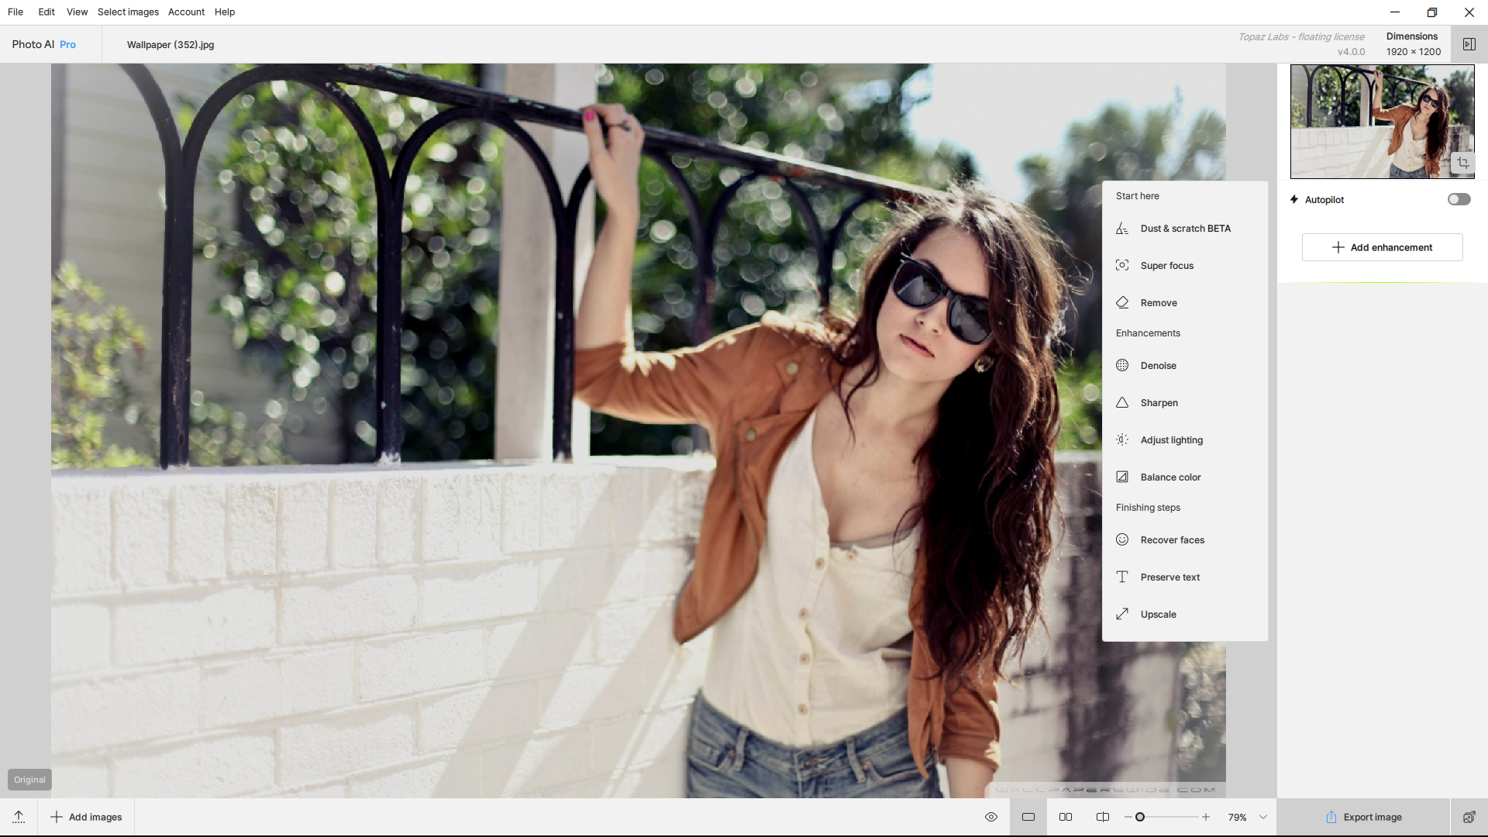Click the zoom out minus icon
1488x837 pixels.
click(x=1128, y=817)
